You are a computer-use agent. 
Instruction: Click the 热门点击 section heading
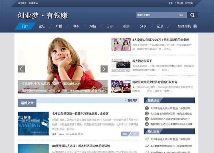pyautogui.click(x=154, y=131)
